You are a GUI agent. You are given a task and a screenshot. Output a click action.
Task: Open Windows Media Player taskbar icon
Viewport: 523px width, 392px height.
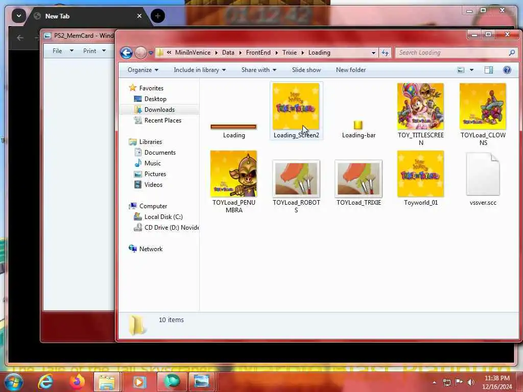point(139,382)
